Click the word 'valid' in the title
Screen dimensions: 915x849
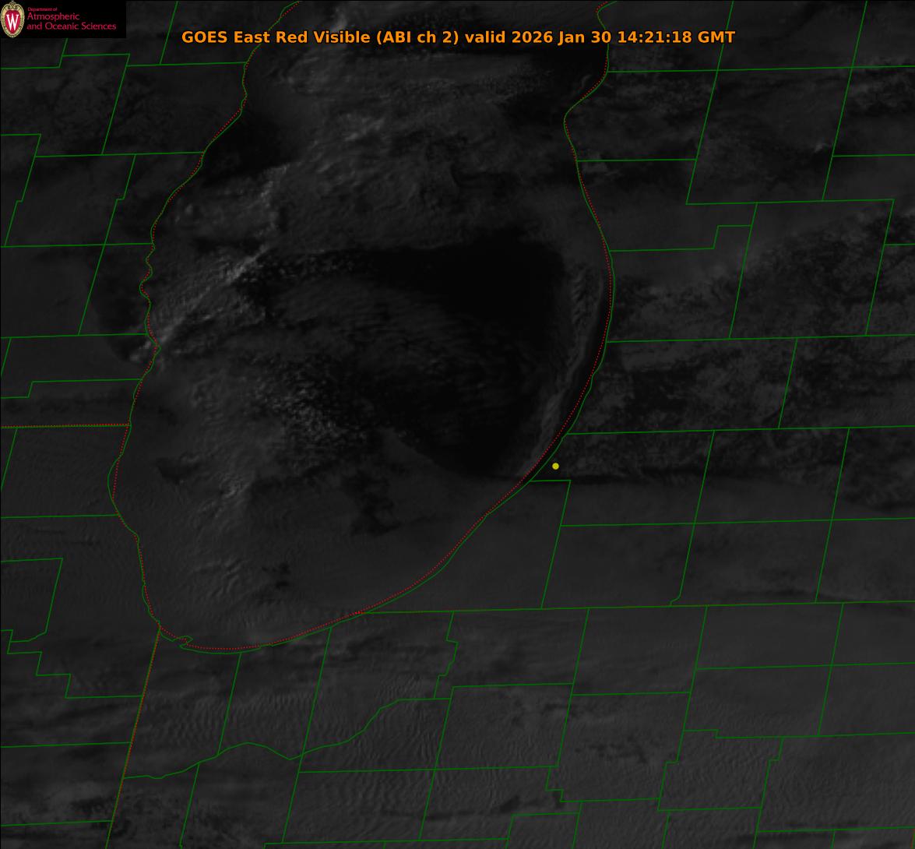[x=486, y=37]
